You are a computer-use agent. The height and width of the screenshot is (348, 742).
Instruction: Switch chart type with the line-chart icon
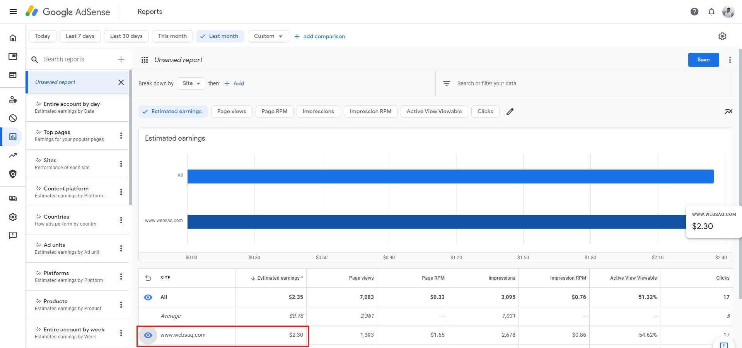[x=728, y=112]
